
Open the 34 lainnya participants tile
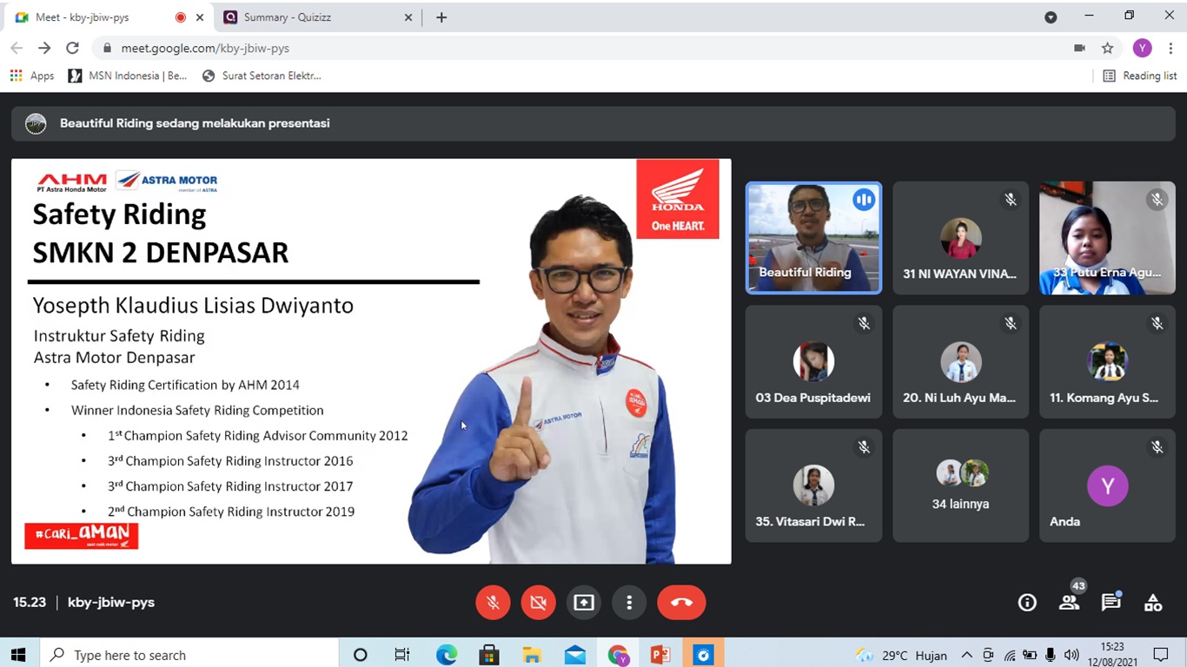(960, 485)
